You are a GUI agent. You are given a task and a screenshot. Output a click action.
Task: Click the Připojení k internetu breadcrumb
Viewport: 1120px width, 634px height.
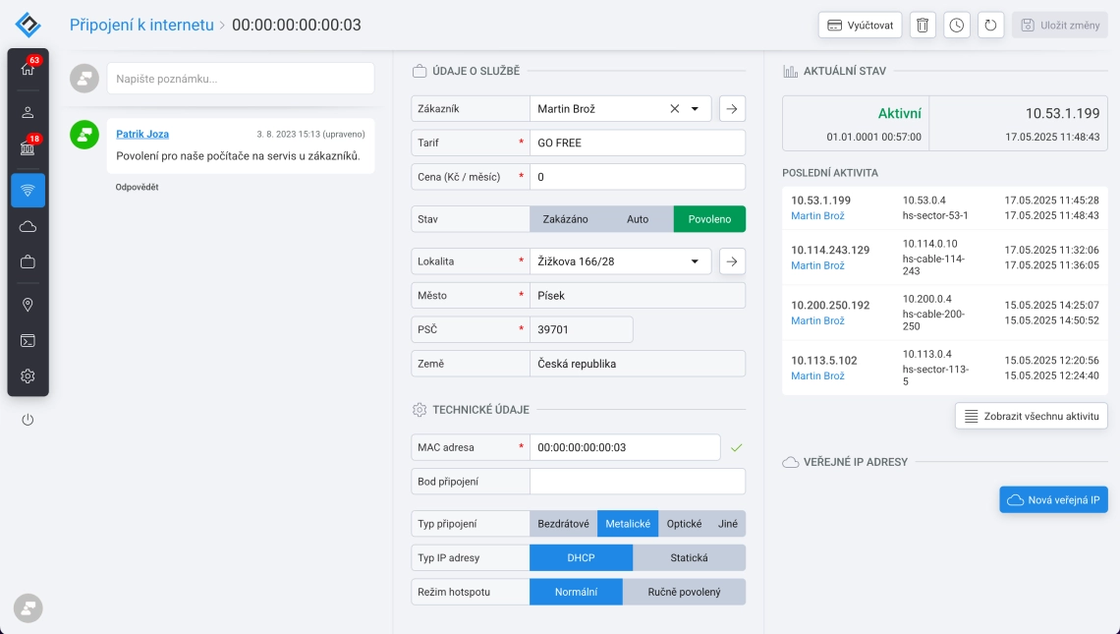141,26
